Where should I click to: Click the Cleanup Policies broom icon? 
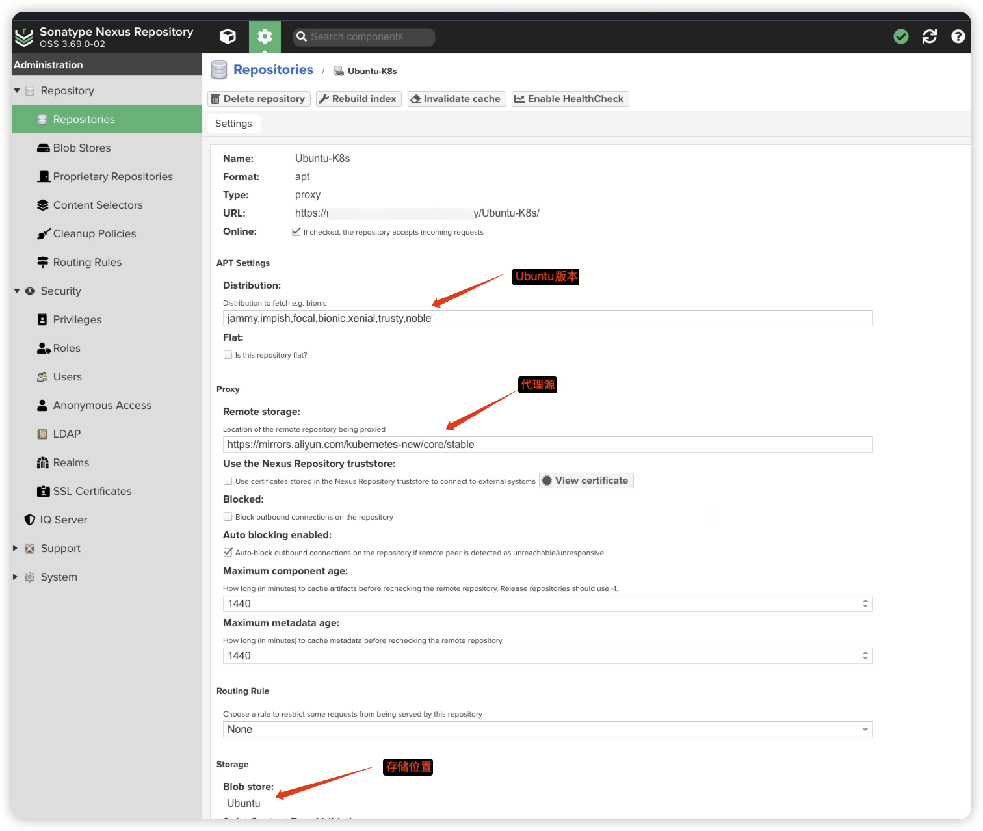point(44,233)
